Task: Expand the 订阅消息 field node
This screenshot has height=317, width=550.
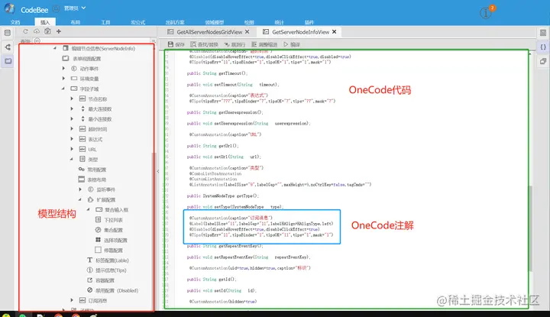Action: coord(72,300)
